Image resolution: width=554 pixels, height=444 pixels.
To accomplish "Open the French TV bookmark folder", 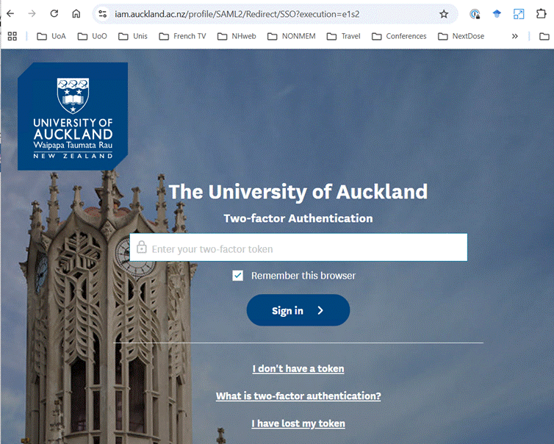I will 182,36.
